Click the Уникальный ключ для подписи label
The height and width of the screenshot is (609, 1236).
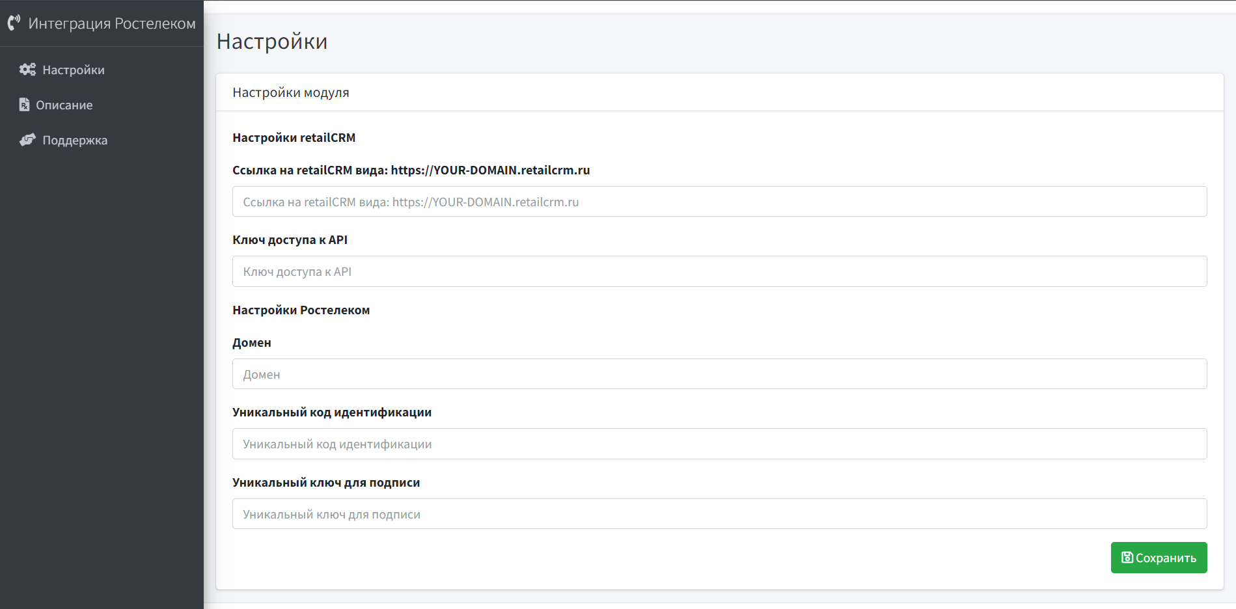tap(326, 483)
